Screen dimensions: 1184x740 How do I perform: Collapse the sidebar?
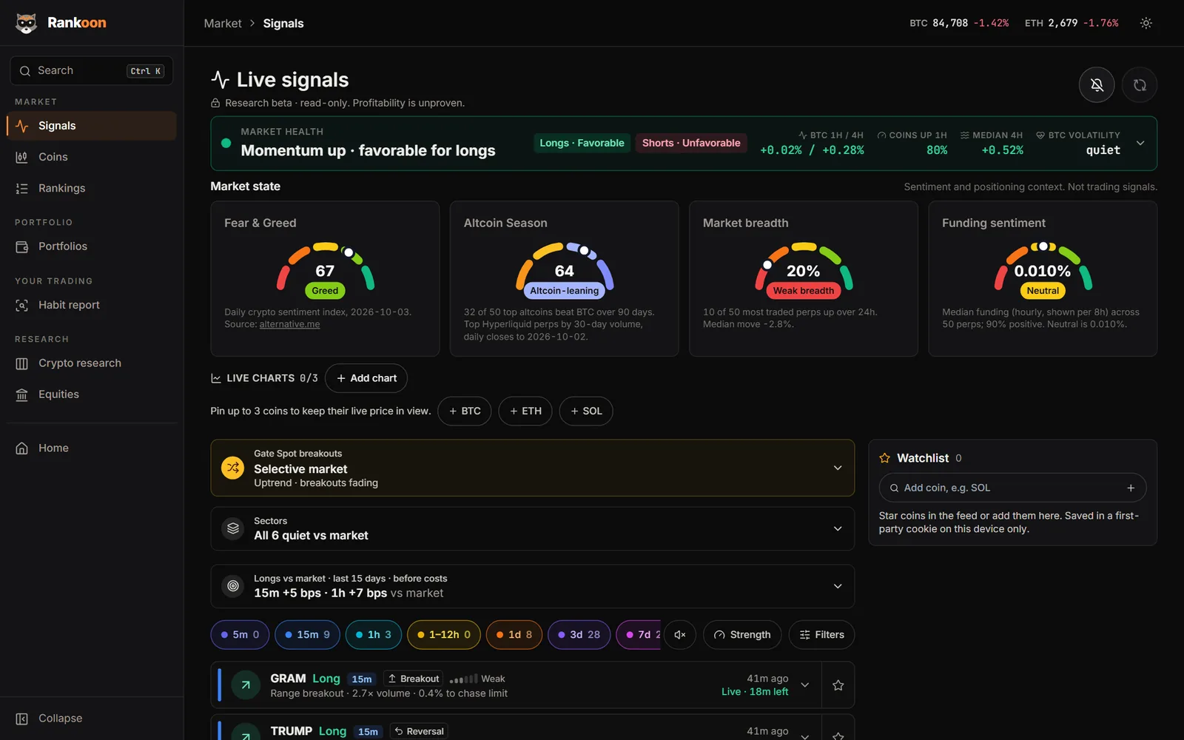[92, 719]
